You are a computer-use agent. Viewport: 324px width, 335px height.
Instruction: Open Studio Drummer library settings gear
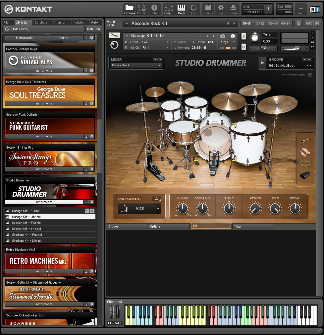point(92,202)
